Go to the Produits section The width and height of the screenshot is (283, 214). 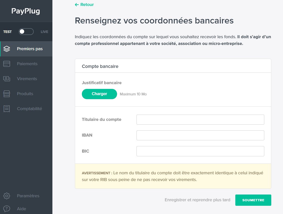coord(25,94)
